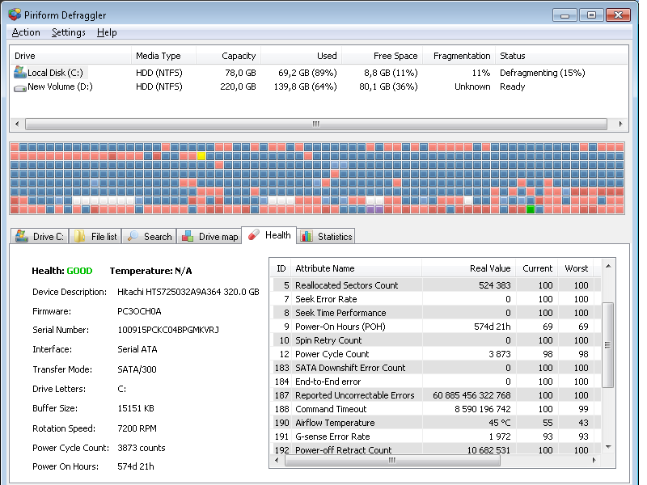Click the New Volume (D:) drive icon
Image resolution: width=647 pixels, height=485 pixels.
click(19, 87)
